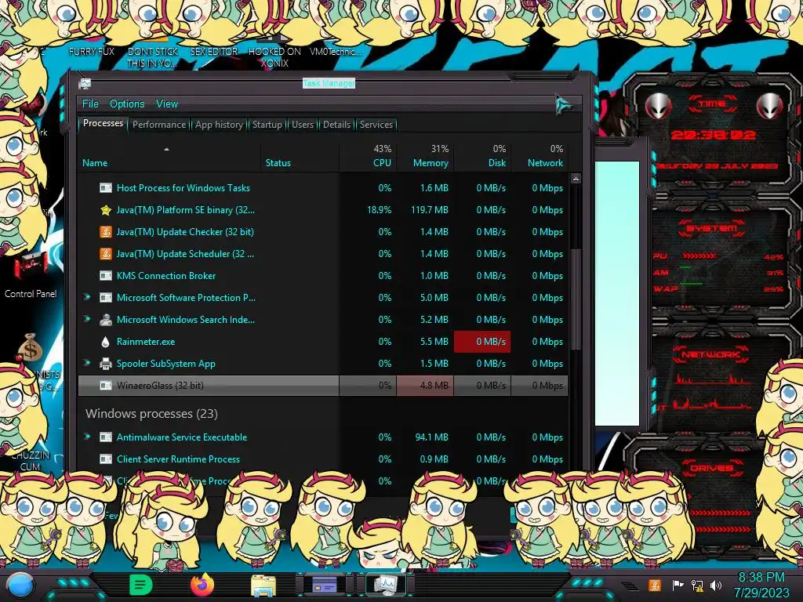Click the Java tray icon
Image resolution: width=803 pixels, height=602 pixels.
click(x=655, y=585)
